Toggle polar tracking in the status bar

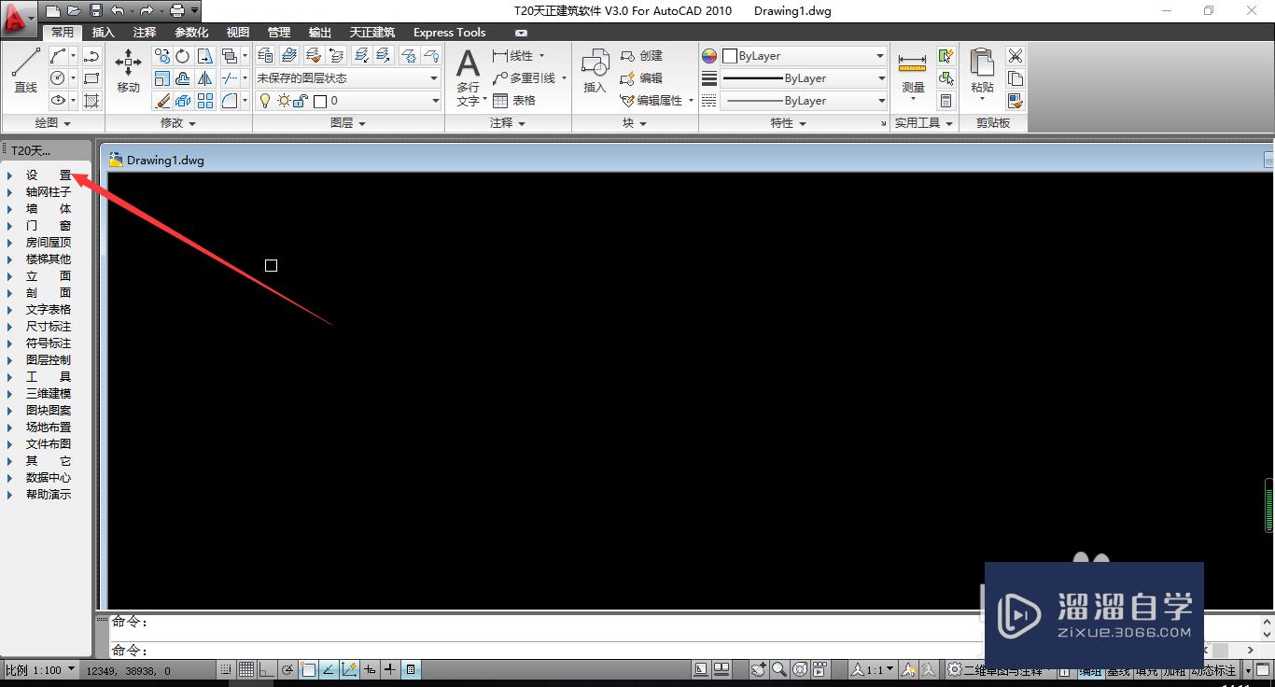[x=287, y=669]
